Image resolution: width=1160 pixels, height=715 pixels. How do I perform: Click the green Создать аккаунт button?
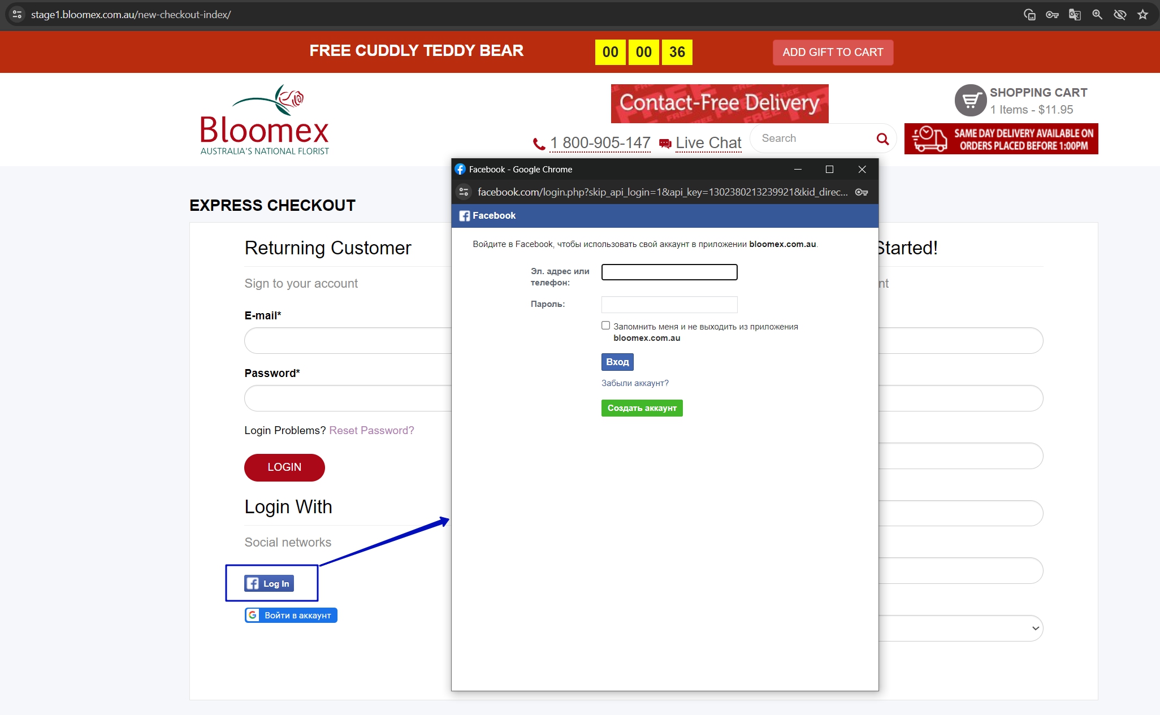pos(642,408)
